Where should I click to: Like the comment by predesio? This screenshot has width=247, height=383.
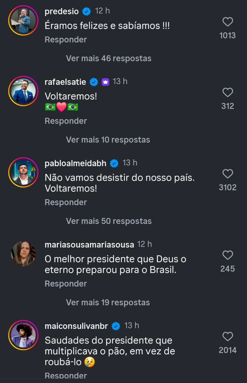point(228,22)
